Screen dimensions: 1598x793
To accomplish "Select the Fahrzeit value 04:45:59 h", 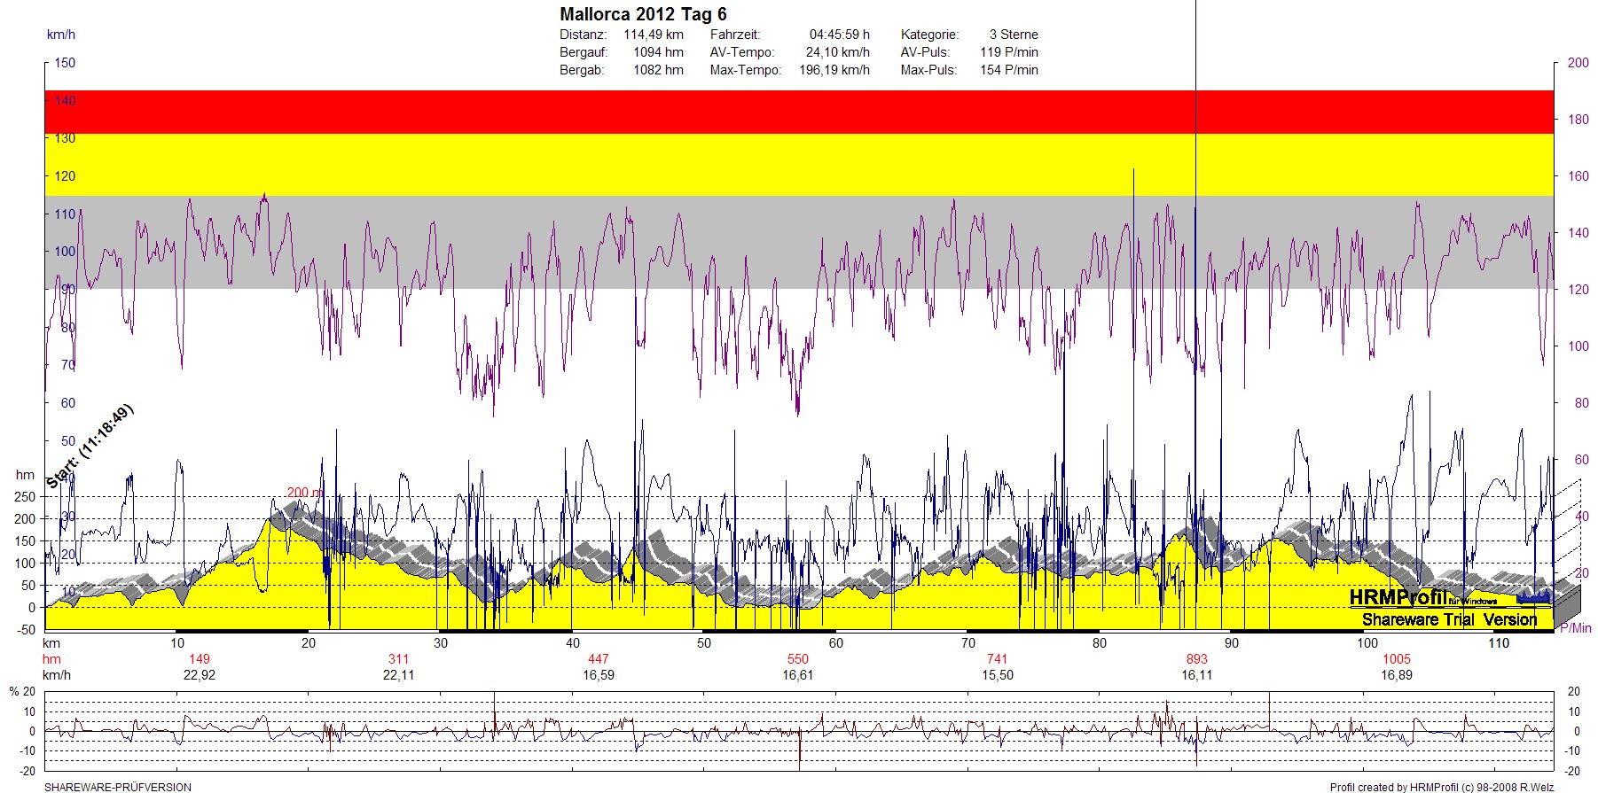I will [x=839, y=35].
